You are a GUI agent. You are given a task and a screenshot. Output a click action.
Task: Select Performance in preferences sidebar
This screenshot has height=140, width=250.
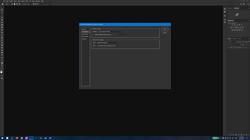point(86,34)
